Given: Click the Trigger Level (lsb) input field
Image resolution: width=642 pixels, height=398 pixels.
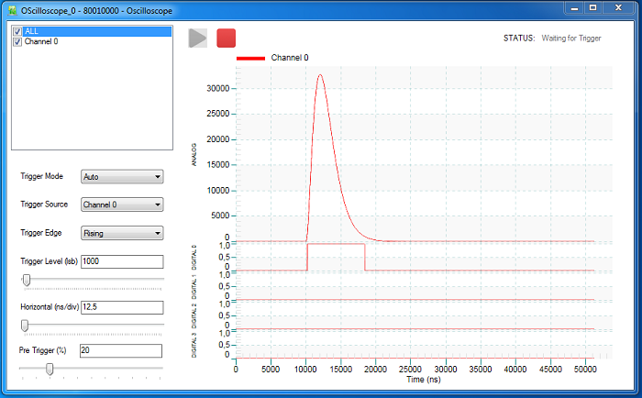Looking at the screenshot, I should pyautogui.click(x=122, y=261).
